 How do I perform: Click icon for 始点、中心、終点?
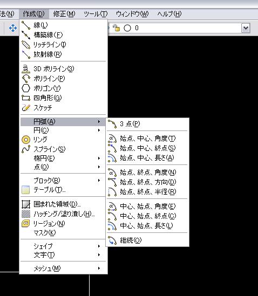[x=112, y=148]
